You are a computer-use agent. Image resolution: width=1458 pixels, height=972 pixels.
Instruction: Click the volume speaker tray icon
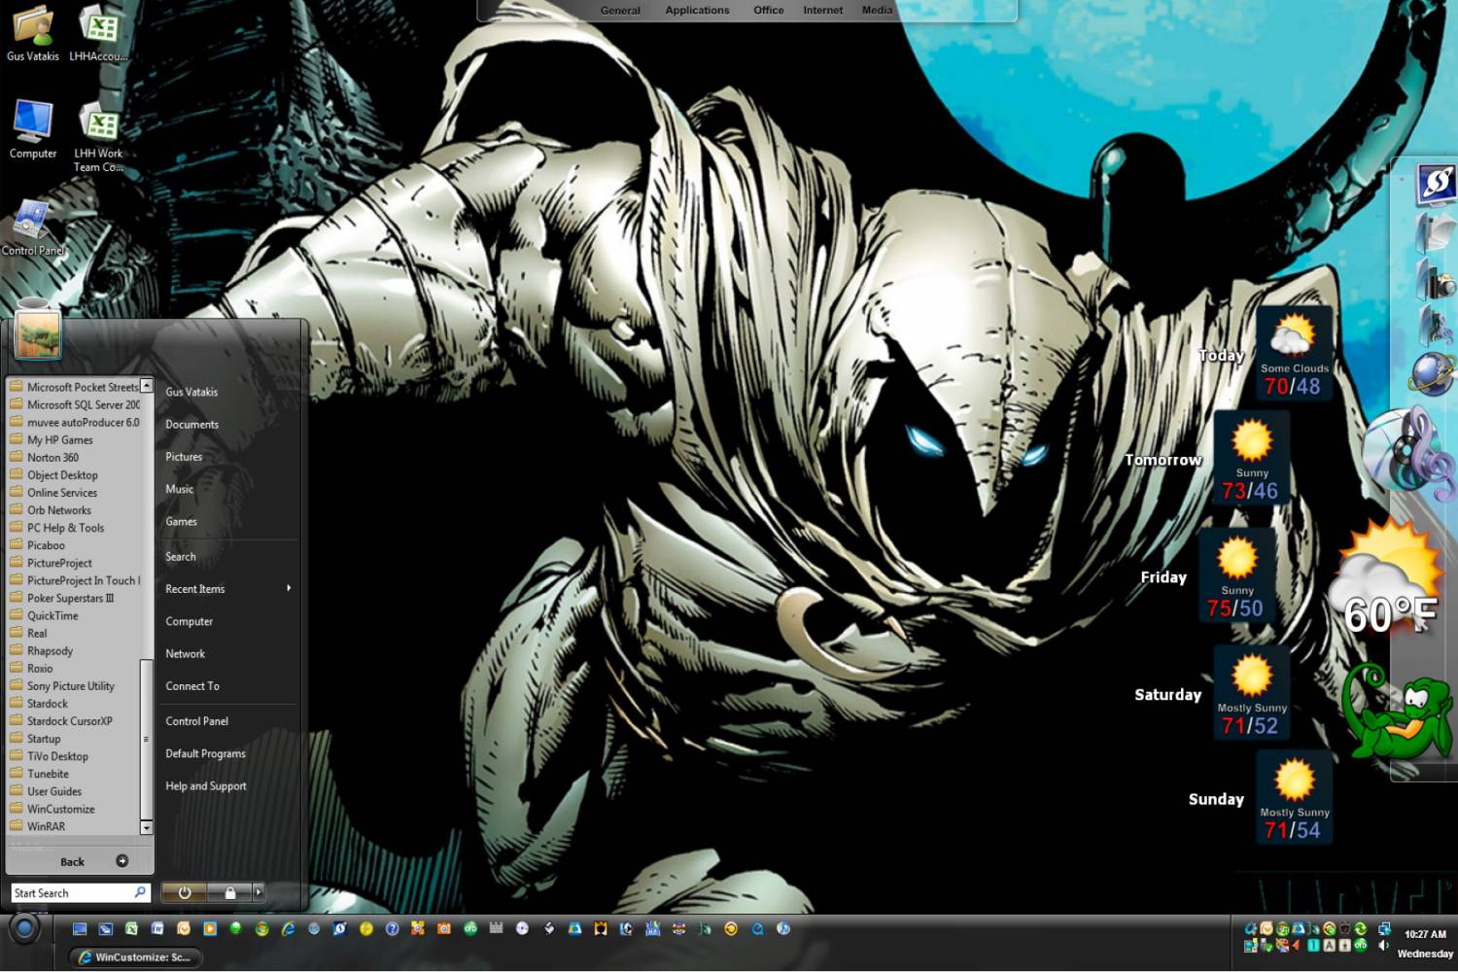tap(1383, 945)
